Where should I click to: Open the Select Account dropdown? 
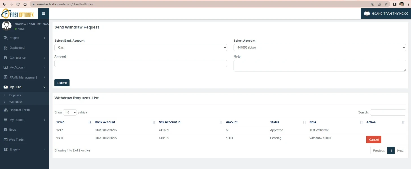tap(320, 48)
